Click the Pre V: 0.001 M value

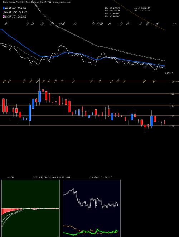142,11
